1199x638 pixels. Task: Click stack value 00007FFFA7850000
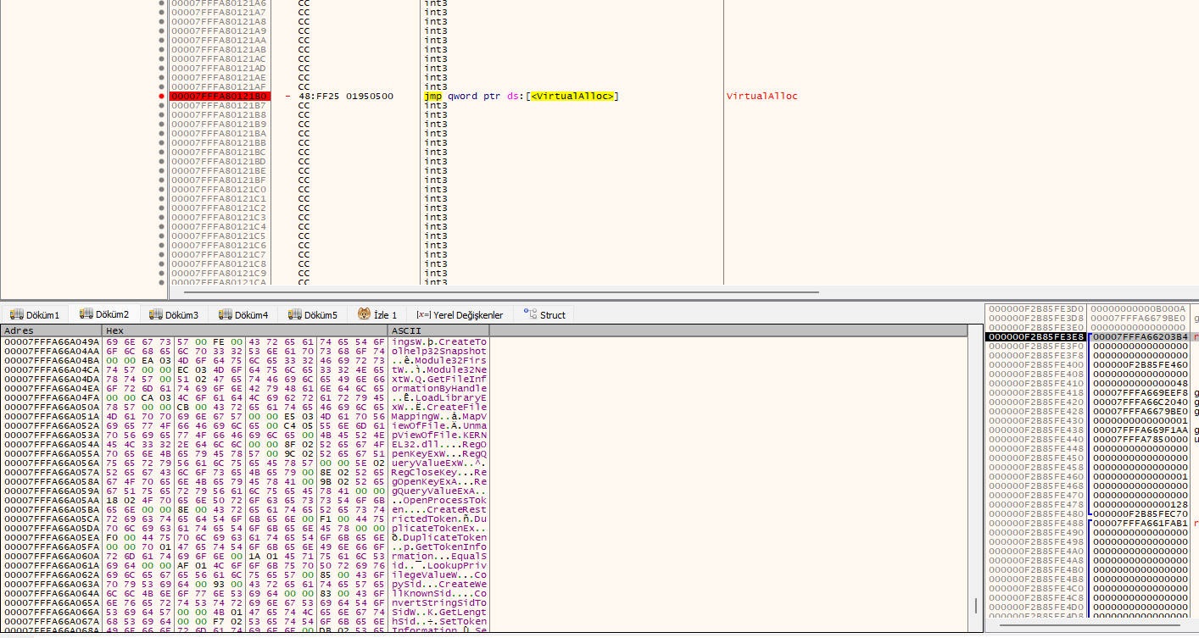click(1140, 440)
